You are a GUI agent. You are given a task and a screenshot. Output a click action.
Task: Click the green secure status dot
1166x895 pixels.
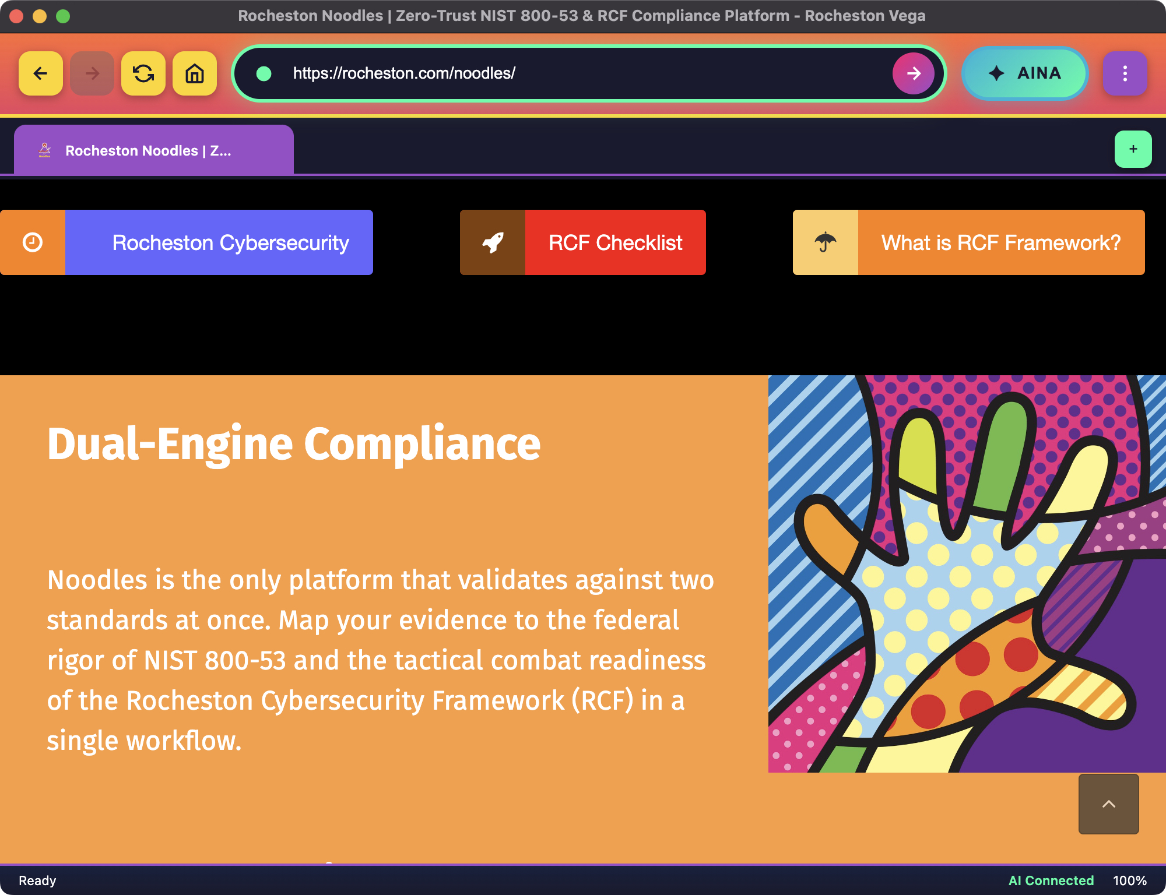[x=264, y=73]
